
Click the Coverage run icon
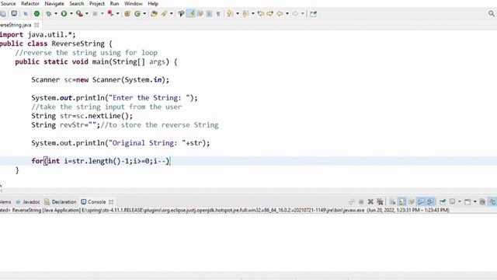click(x=79, y=14)
